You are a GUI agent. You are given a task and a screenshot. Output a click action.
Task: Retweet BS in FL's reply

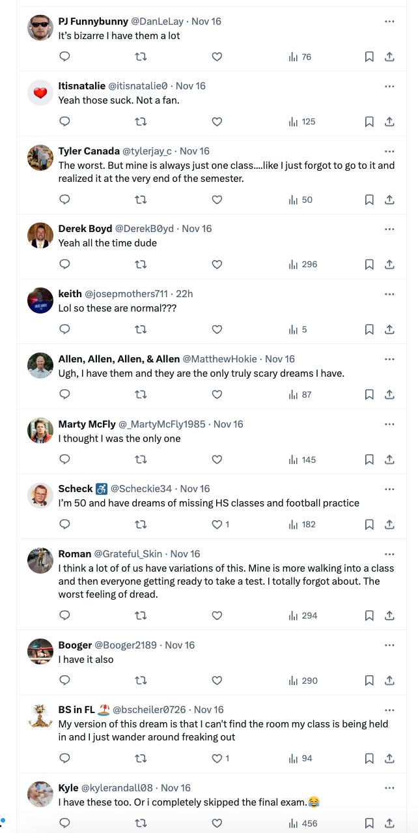(141, 758)
